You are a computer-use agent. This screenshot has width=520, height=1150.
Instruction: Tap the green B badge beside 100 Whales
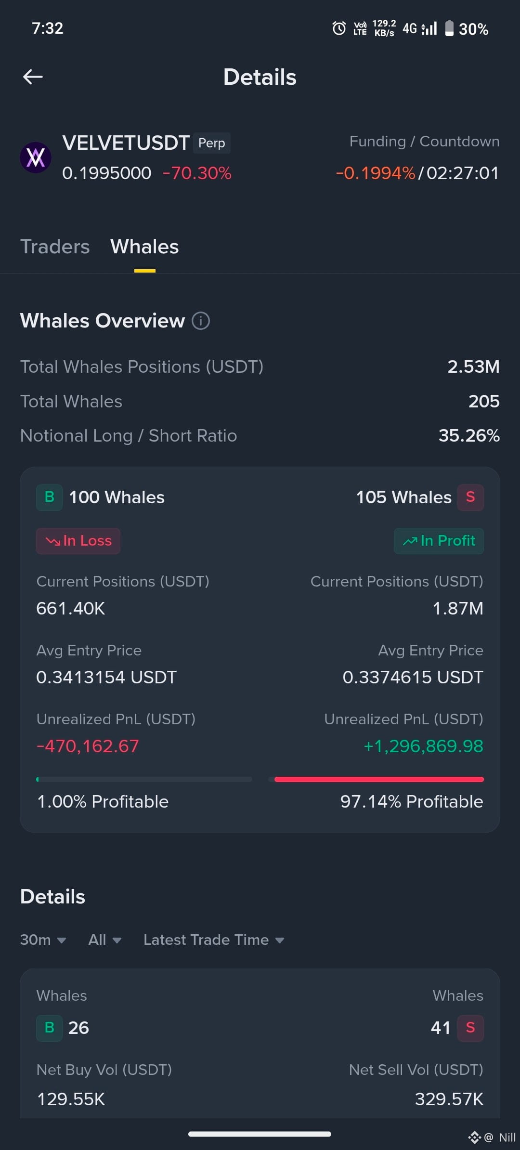point(49,497)
